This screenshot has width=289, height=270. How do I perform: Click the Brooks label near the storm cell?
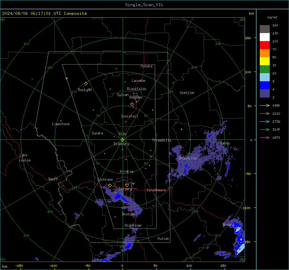(x=228, y=225)
